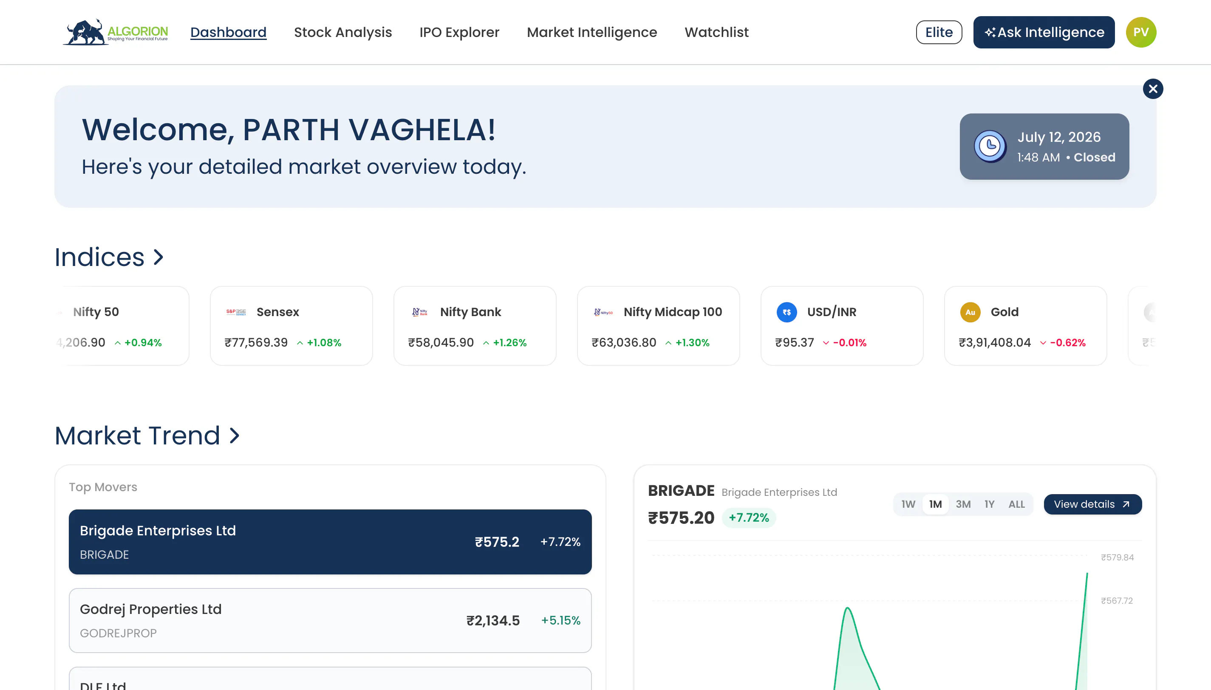Screen dimensions: 1211x690
Task: Open the Nifty 50 index card
Action: (122, 326)
